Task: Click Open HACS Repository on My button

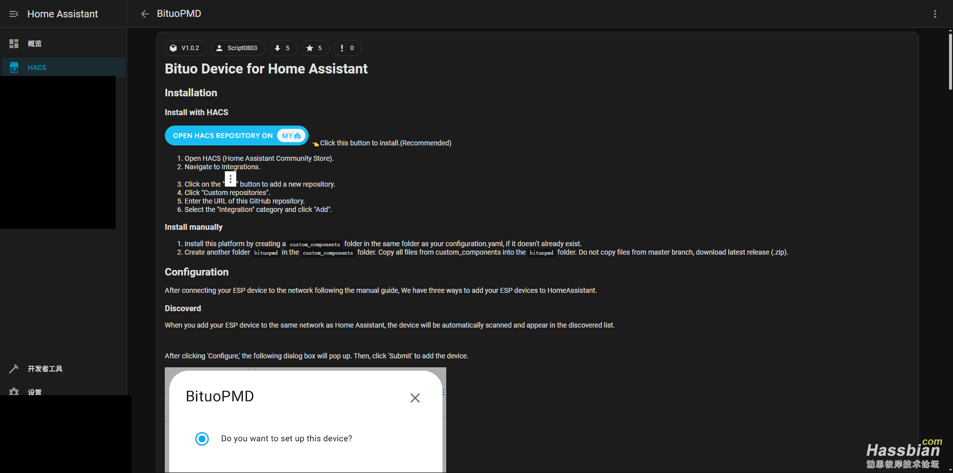Action: [x=236, y=135]
